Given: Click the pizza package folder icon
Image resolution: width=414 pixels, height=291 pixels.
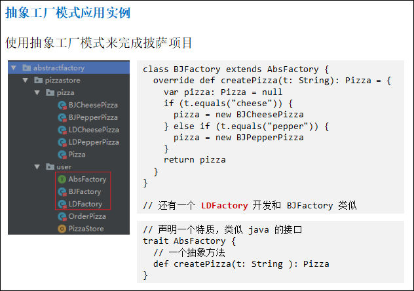Looking at the screenshot, I should [50, 92].
